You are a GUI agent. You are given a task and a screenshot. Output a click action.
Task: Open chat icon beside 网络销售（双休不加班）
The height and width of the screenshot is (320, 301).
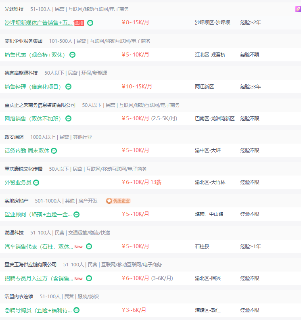(x=68, y=119)
